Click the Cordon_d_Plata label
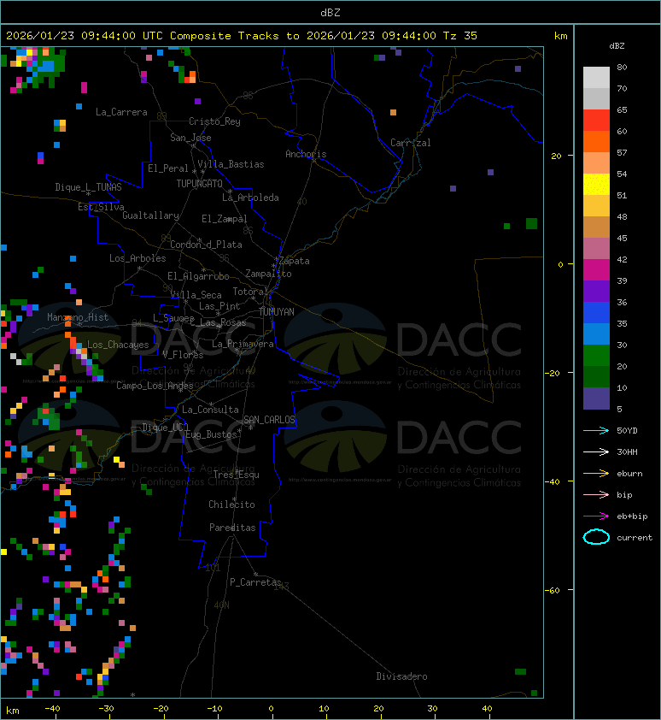 pyautogui.click(x=206, y=245)
